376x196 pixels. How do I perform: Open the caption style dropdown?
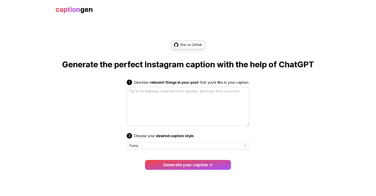tap(188, 146)
